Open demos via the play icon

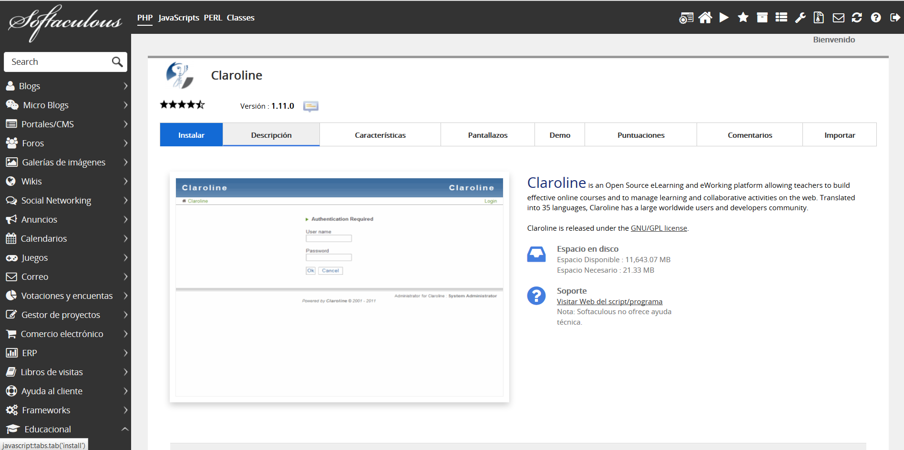[724, 18]
